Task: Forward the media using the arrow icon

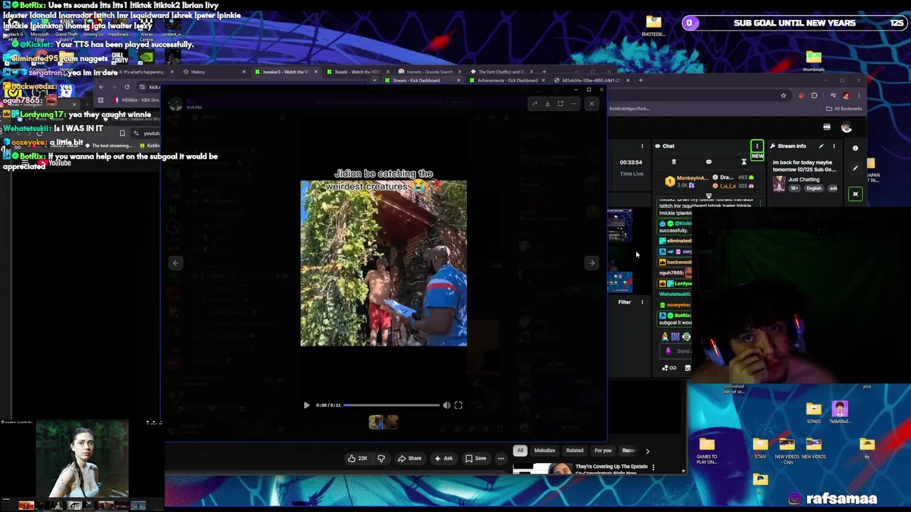Action: [x=535, y=104]
